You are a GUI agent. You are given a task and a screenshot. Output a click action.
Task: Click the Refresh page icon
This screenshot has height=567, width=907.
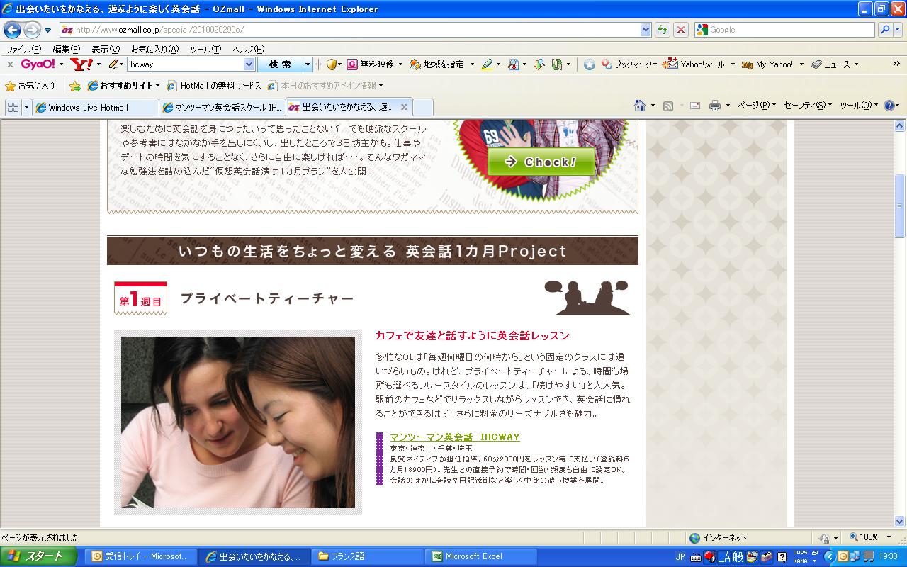click(x=663, y=30)
